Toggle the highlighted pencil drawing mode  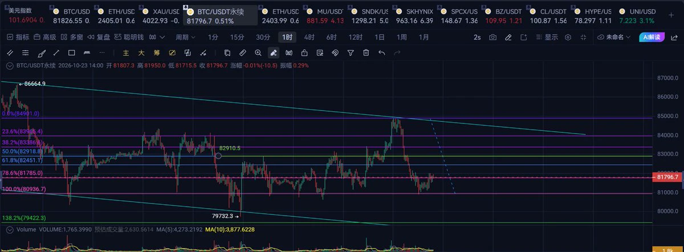click(x=273, y=53)
